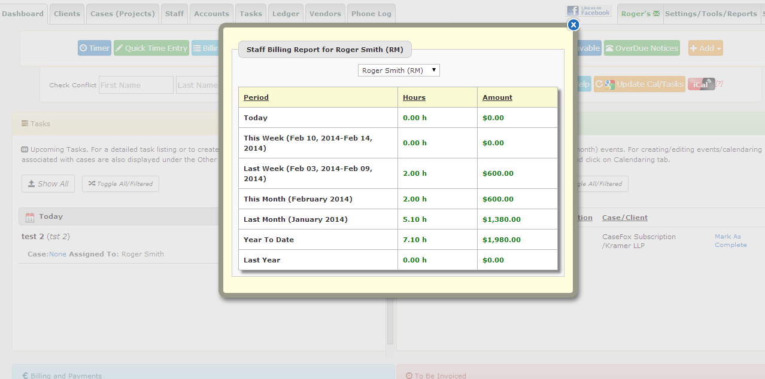Click the Tasks panel scrollbar
The height and width of the screenshot is (379, 765).
(x=390, y=320)
